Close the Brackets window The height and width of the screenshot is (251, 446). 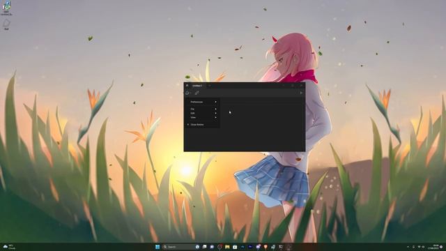coord(301,85)
